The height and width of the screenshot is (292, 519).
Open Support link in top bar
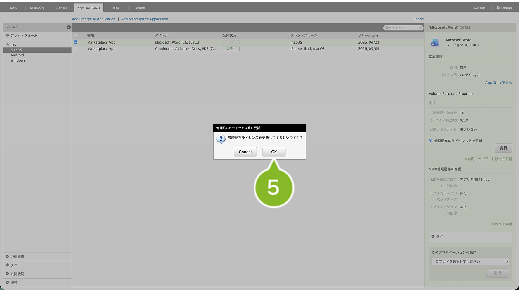[x=480, y=8]
